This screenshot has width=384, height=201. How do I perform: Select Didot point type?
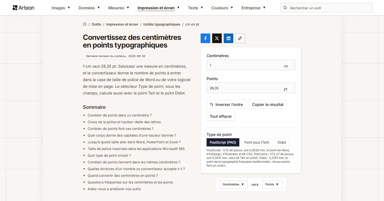click(282, 142)
